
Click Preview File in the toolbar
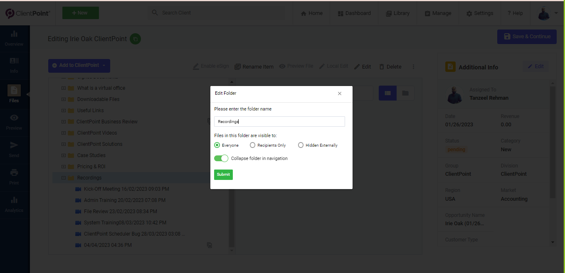click(x=296, y=66)
